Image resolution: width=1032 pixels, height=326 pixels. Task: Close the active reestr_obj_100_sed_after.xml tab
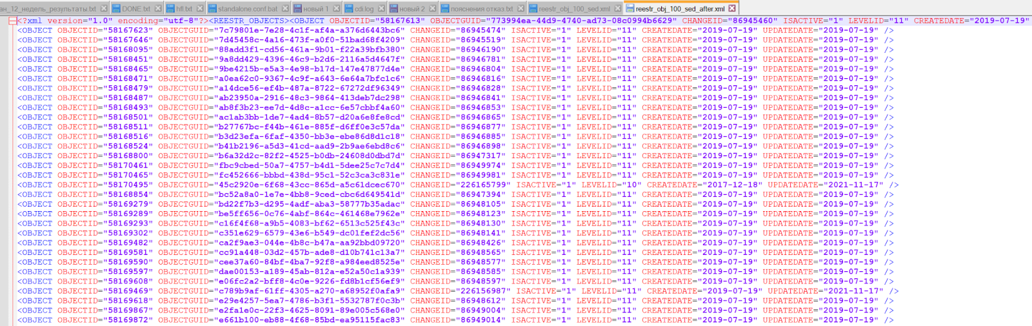point(732,8)
